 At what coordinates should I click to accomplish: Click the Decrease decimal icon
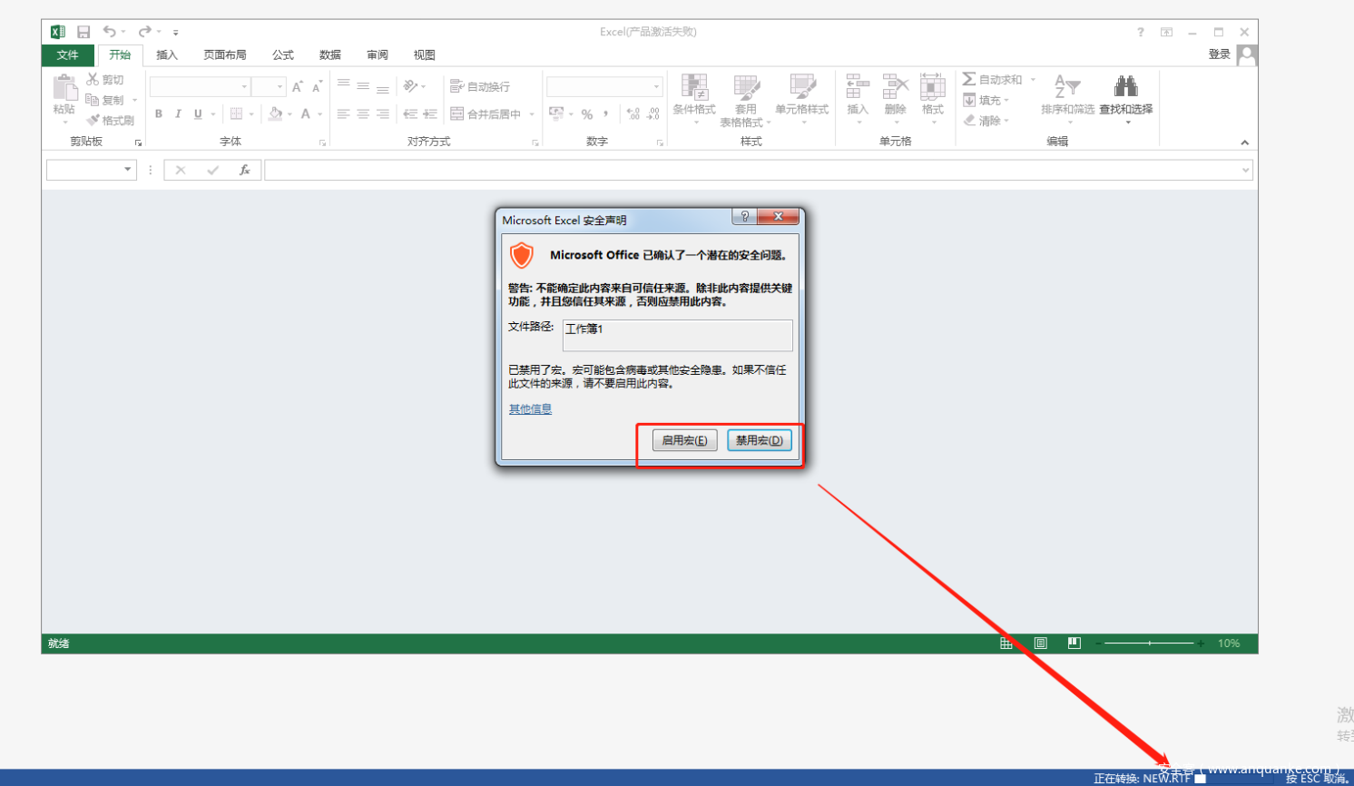click(x=653, y=113)
